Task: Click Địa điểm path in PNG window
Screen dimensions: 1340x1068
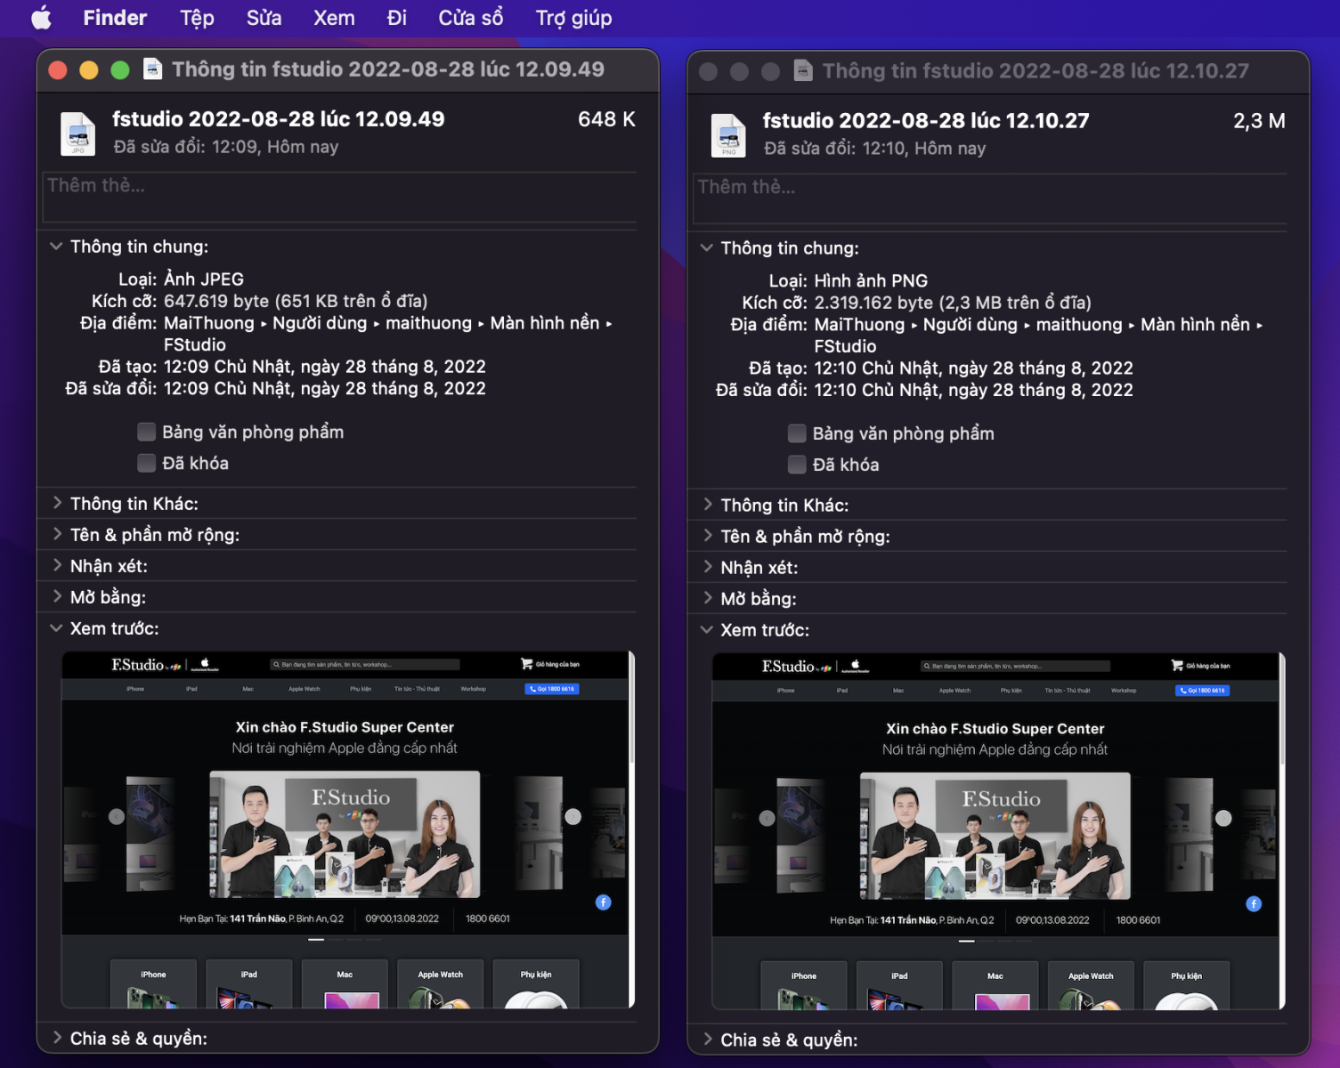Action: pos(1038,336)
